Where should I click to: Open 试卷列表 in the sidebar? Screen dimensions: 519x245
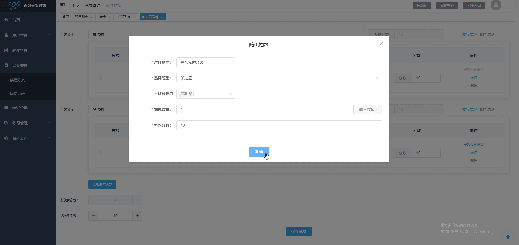point(17,94)
